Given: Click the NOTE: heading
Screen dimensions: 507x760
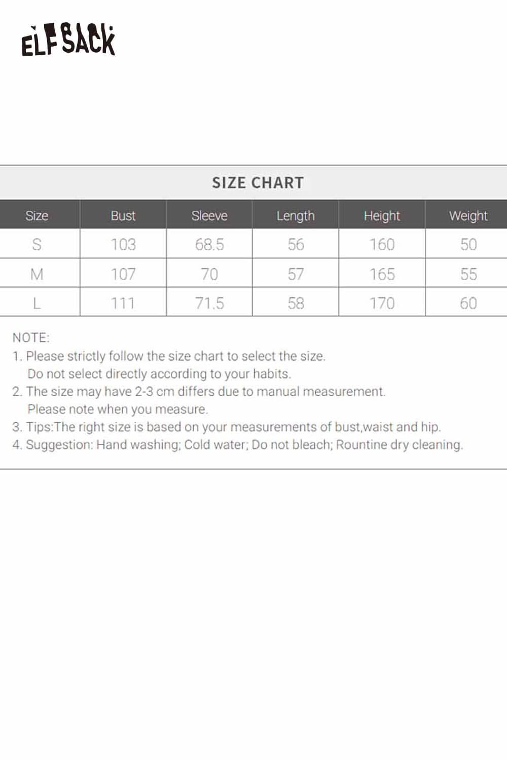Looking at the screenshot, I should pyautogui.click(x=31, y=337).
